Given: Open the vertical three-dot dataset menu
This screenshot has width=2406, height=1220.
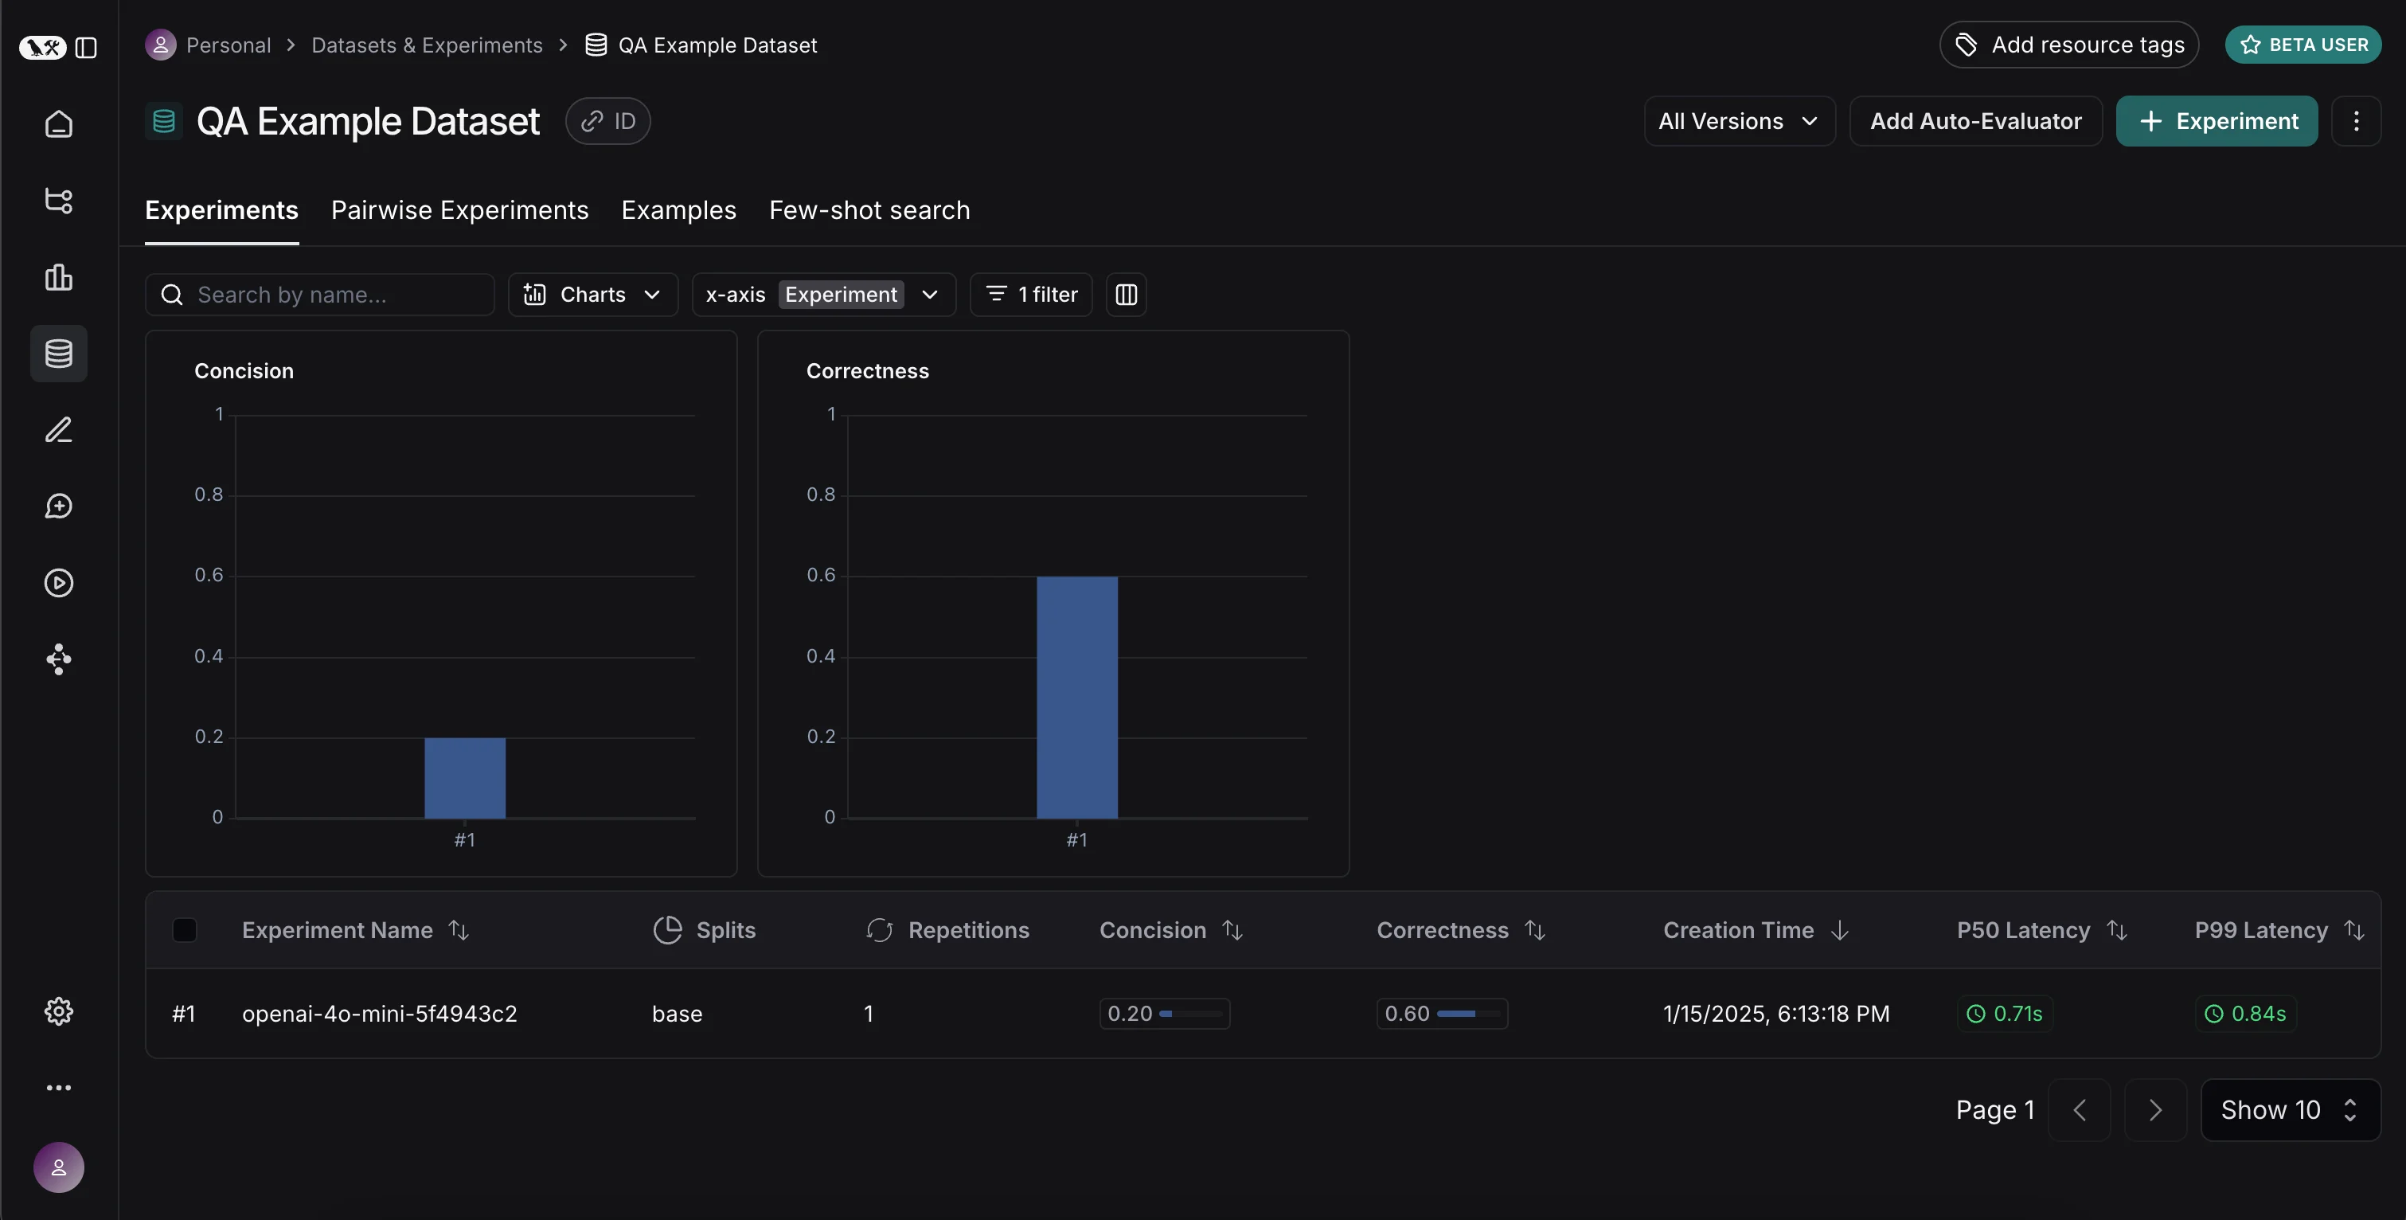Looking at the screenshot, I should (x=2356, y=121).
